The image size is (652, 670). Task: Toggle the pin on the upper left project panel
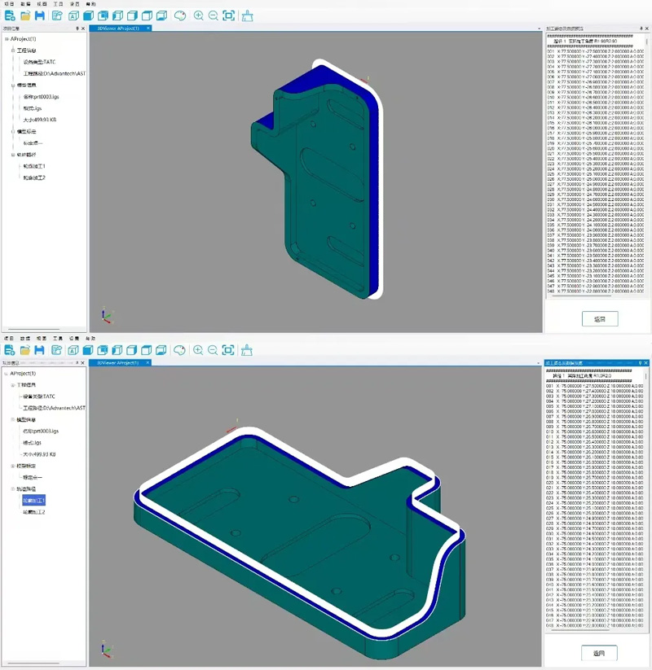click(x=77, y=28)
